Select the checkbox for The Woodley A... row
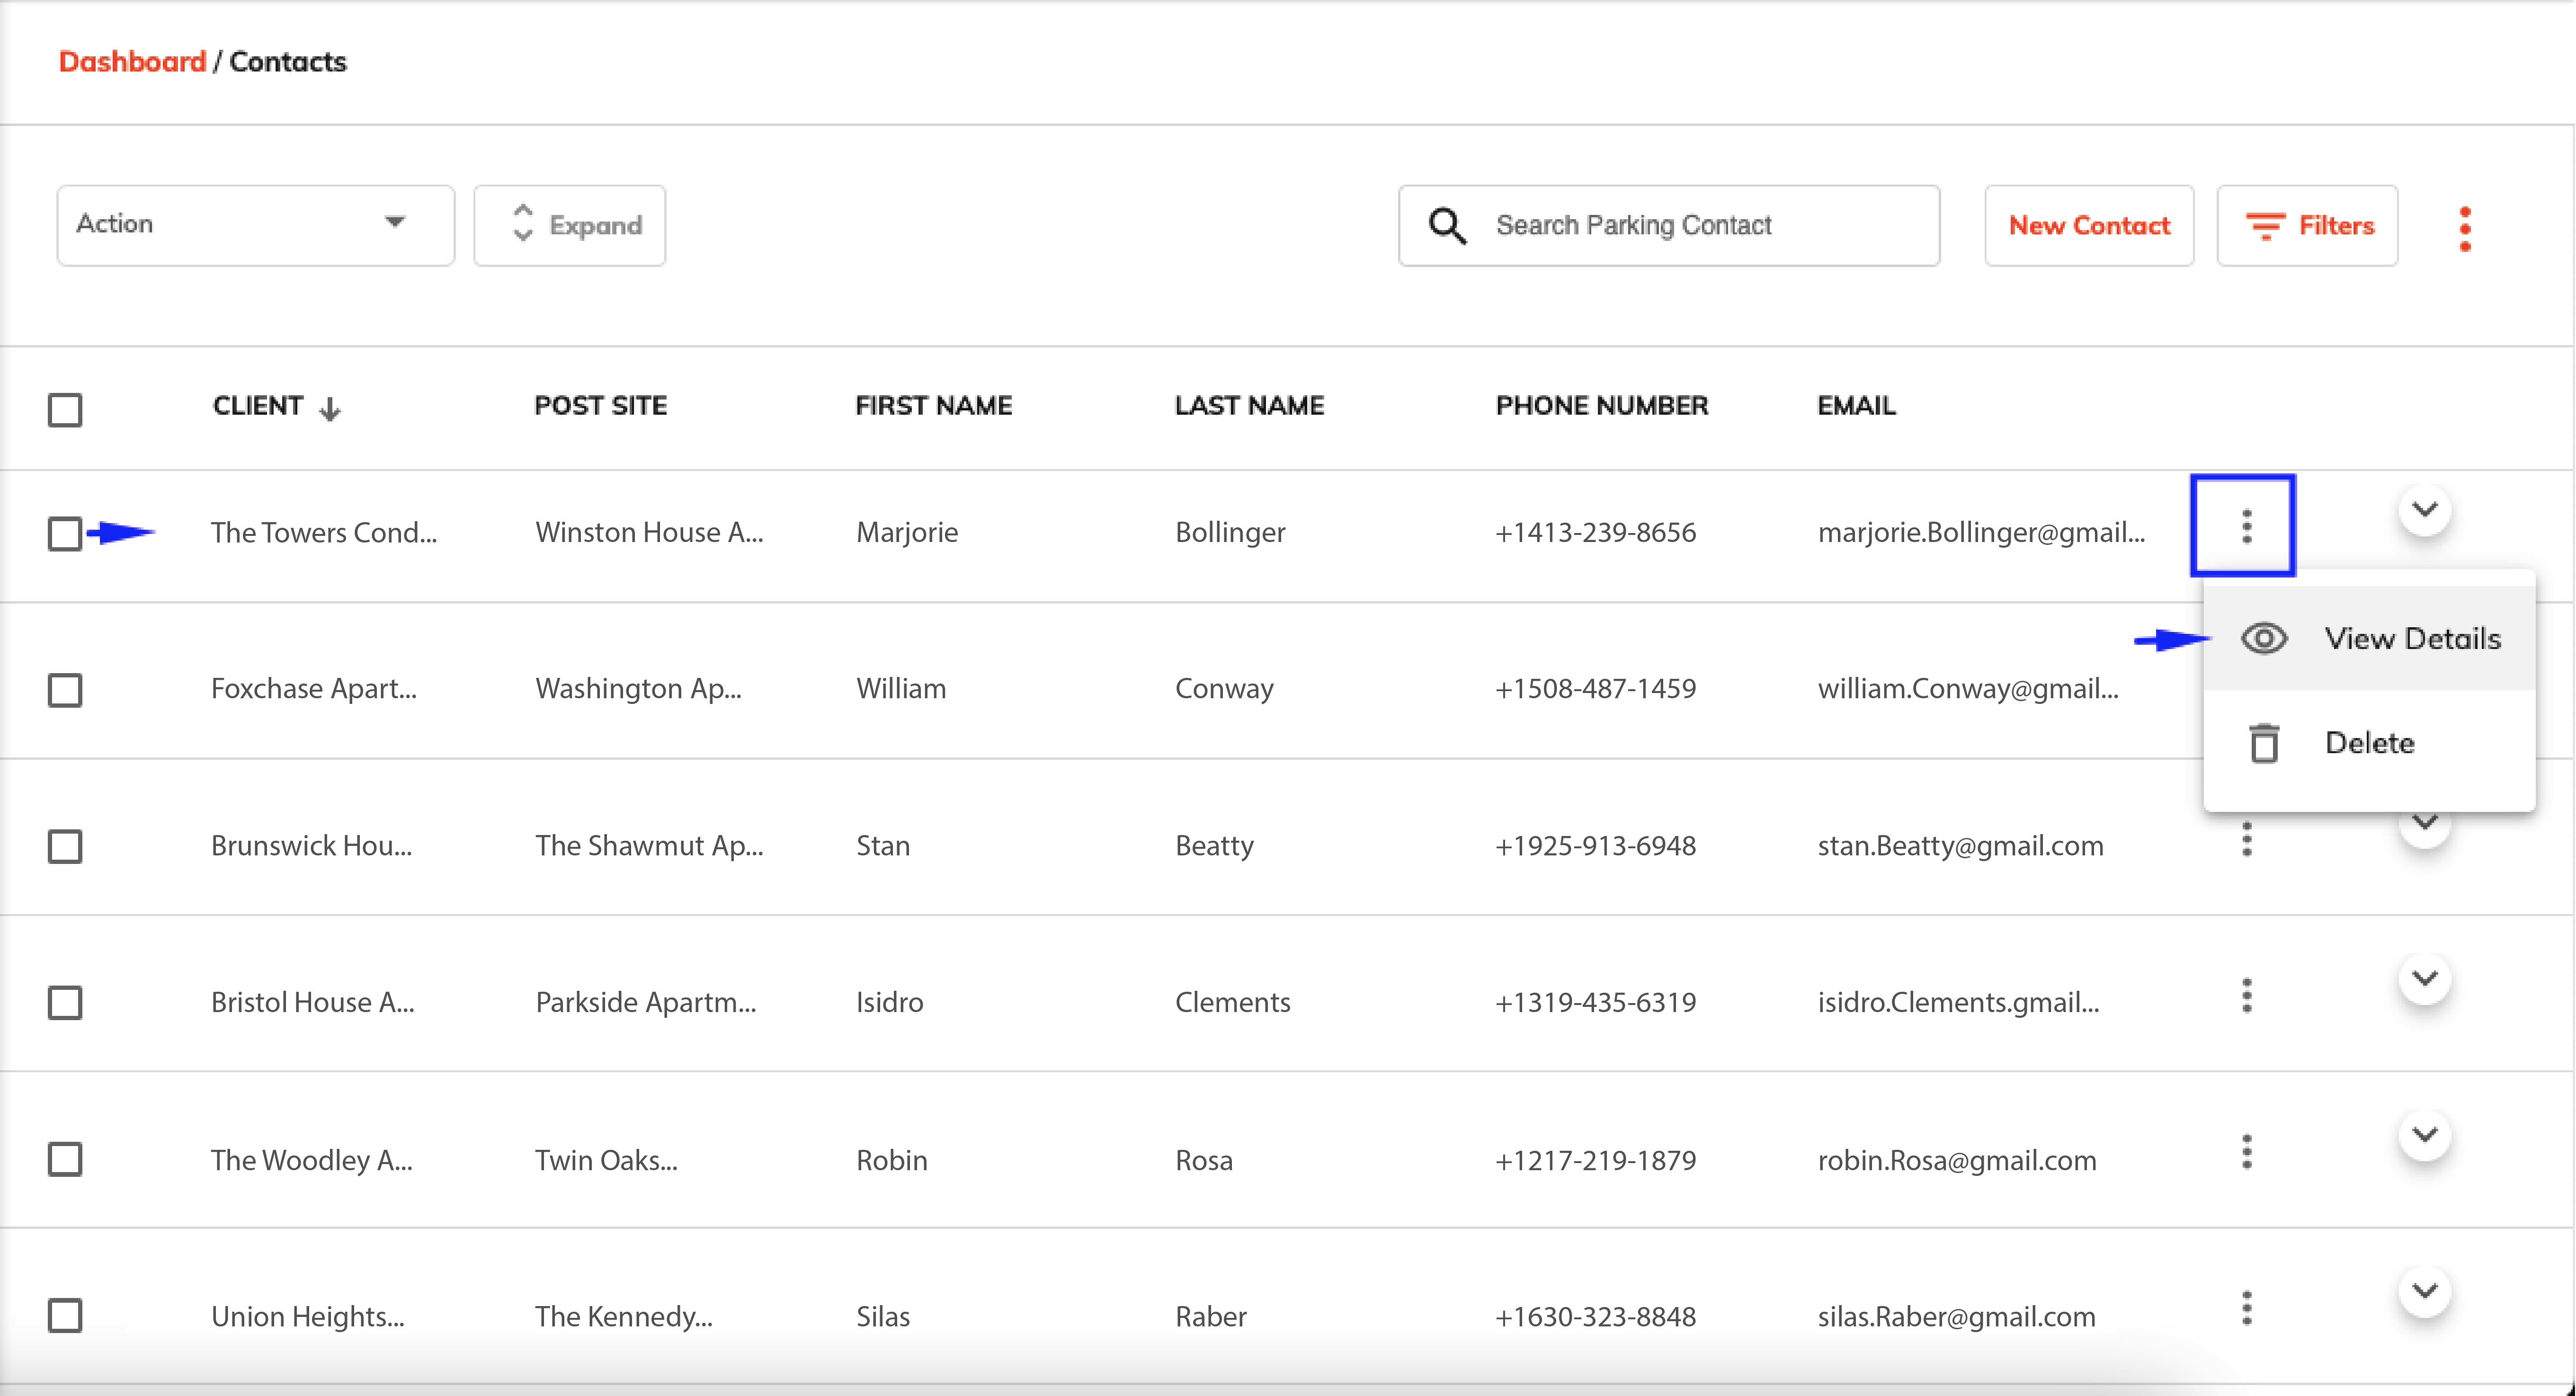Screen dimensions: 2576x1396 65,1159
